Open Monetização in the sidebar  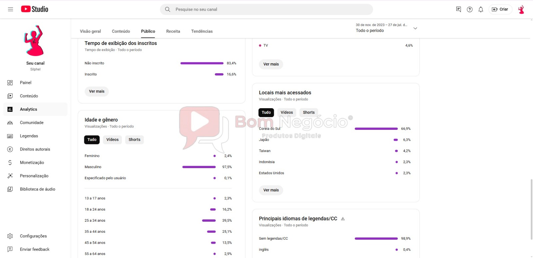coord(32,162)
